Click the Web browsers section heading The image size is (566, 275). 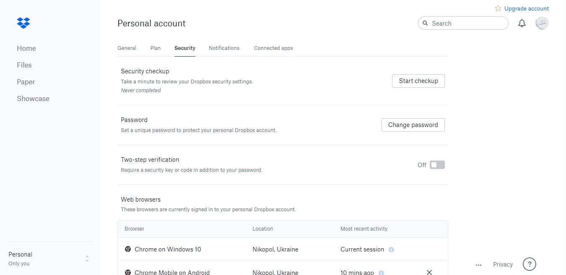pyautogui.click(x=141, y=200)
